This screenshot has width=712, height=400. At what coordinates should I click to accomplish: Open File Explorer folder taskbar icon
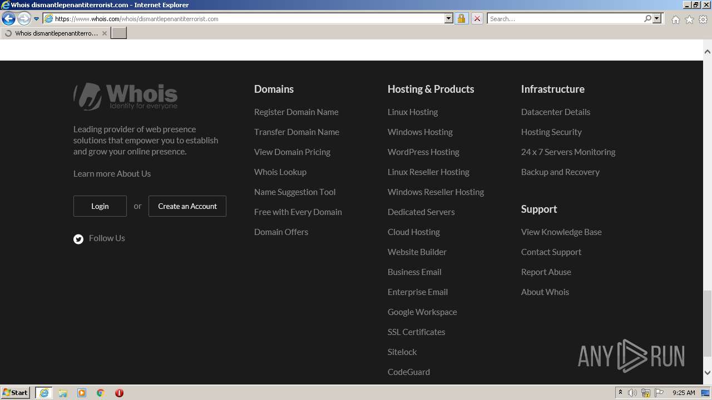tap(63, 393)
